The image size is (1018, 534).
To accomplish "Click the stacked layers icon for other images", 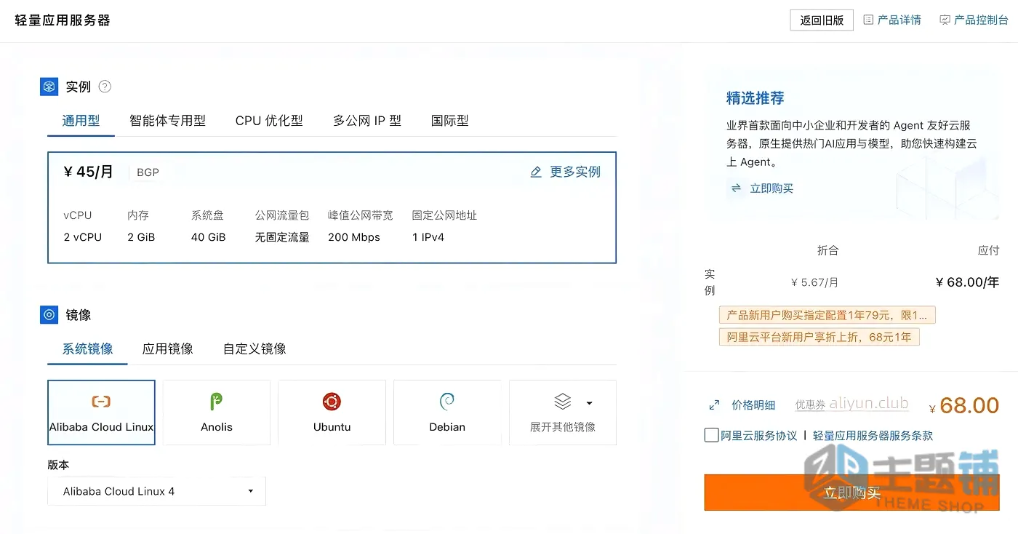I will (563, 402).
